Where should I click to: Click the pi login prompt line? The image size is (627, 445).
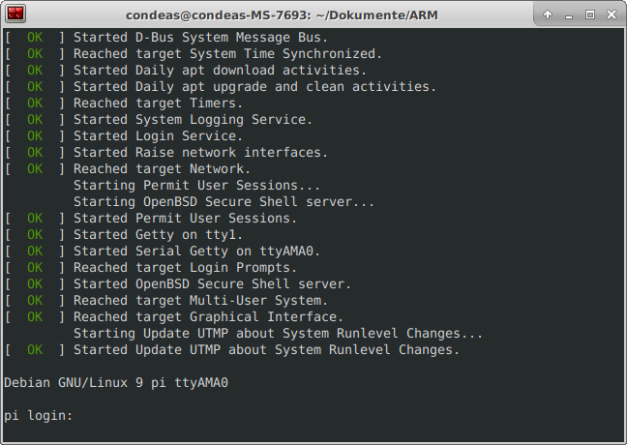click(x=39, y=416)
